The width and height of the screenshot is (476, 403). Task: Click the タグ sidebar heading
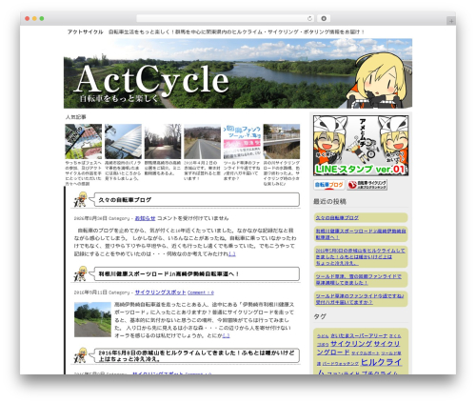pyautogui.click(x=320, y=316)
